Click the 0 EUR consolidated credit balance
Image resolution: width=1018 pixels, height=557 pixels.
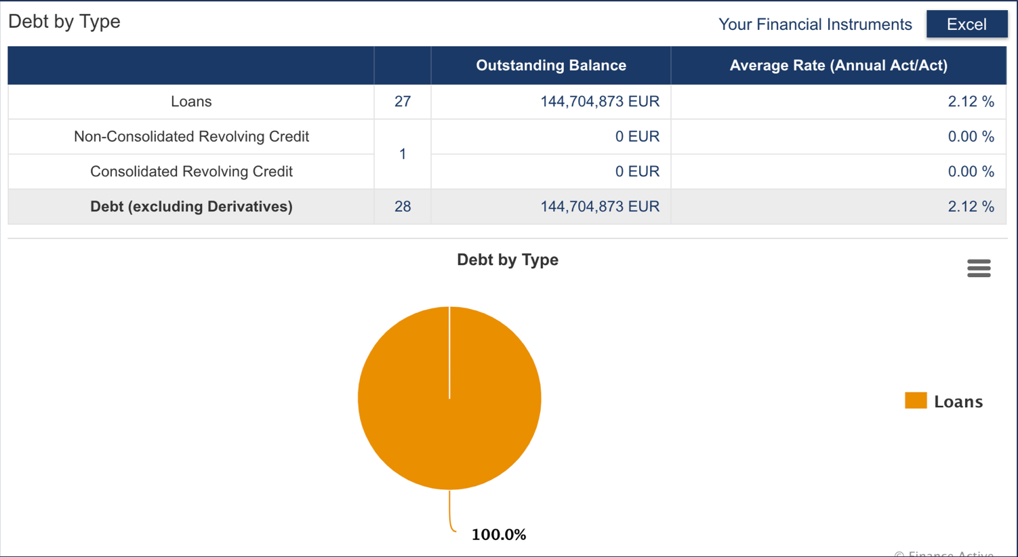(x=638, y=171)
